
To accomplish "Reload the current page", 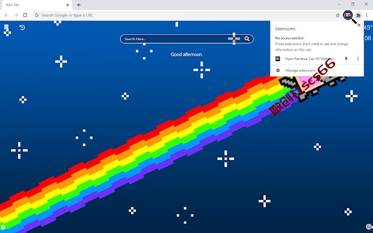I will 25,15.
